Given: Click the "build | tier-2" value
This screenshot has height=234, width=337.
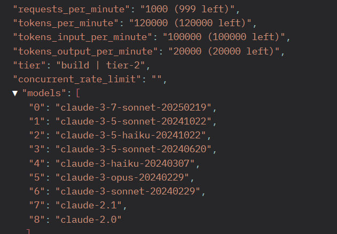Looking at the screenshot, I should point(101,65).
